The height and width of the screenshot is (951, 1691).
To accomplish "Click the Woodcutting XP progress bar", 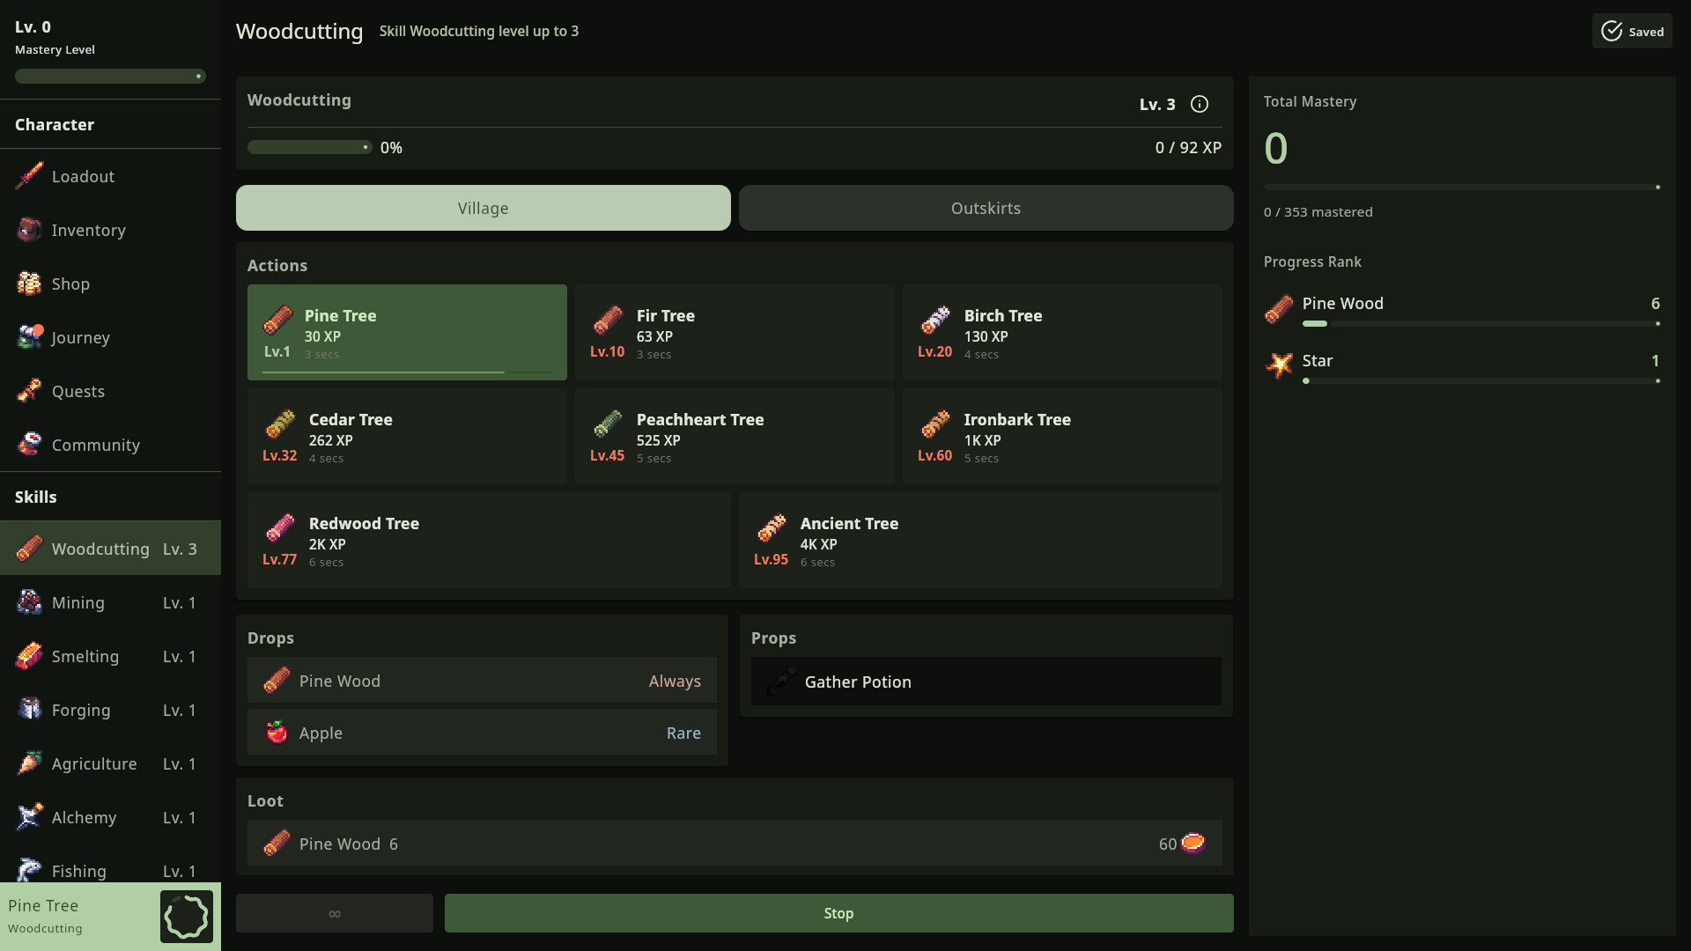I will pos(308,147).
